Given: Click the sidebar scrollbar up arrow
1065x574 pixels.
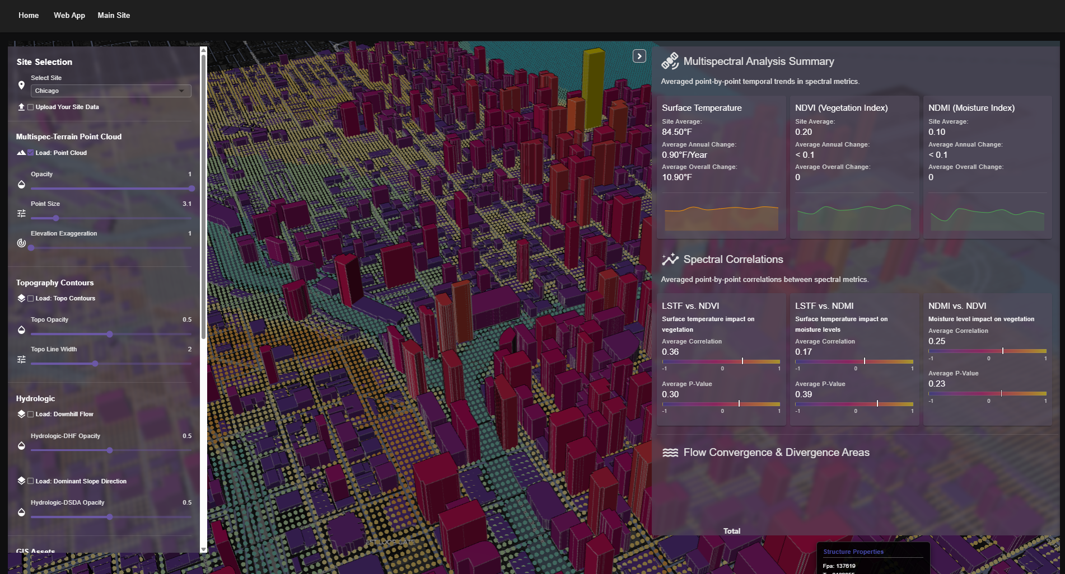Looking at the screenshot, I should pos(203,50).
